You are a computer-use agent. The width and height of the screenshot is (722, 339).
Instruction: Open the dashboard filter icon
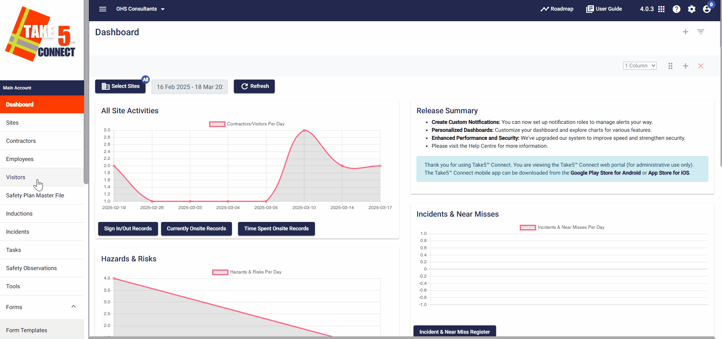[x=701, y=32]
